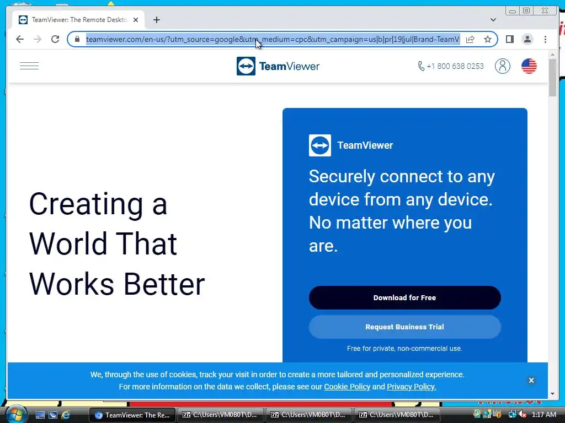Click 'Free for private, non-commercial use.' text
Viewport: 565px width, 423px height.
pos(404,348)
